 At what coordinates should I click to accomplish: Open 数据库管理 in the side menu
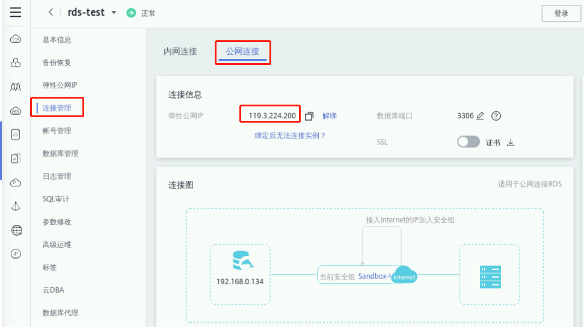(x=60, y=153)
